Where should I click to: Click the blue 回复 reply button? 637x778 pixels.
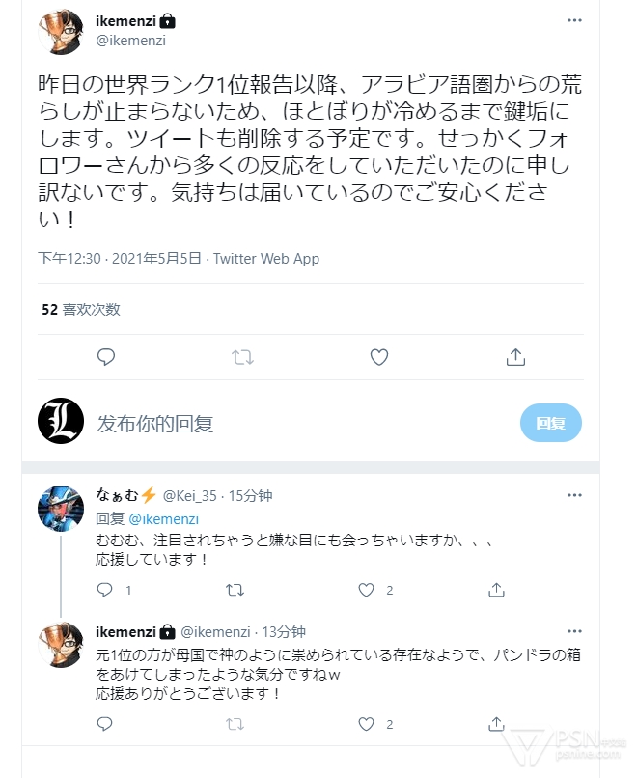550,423
